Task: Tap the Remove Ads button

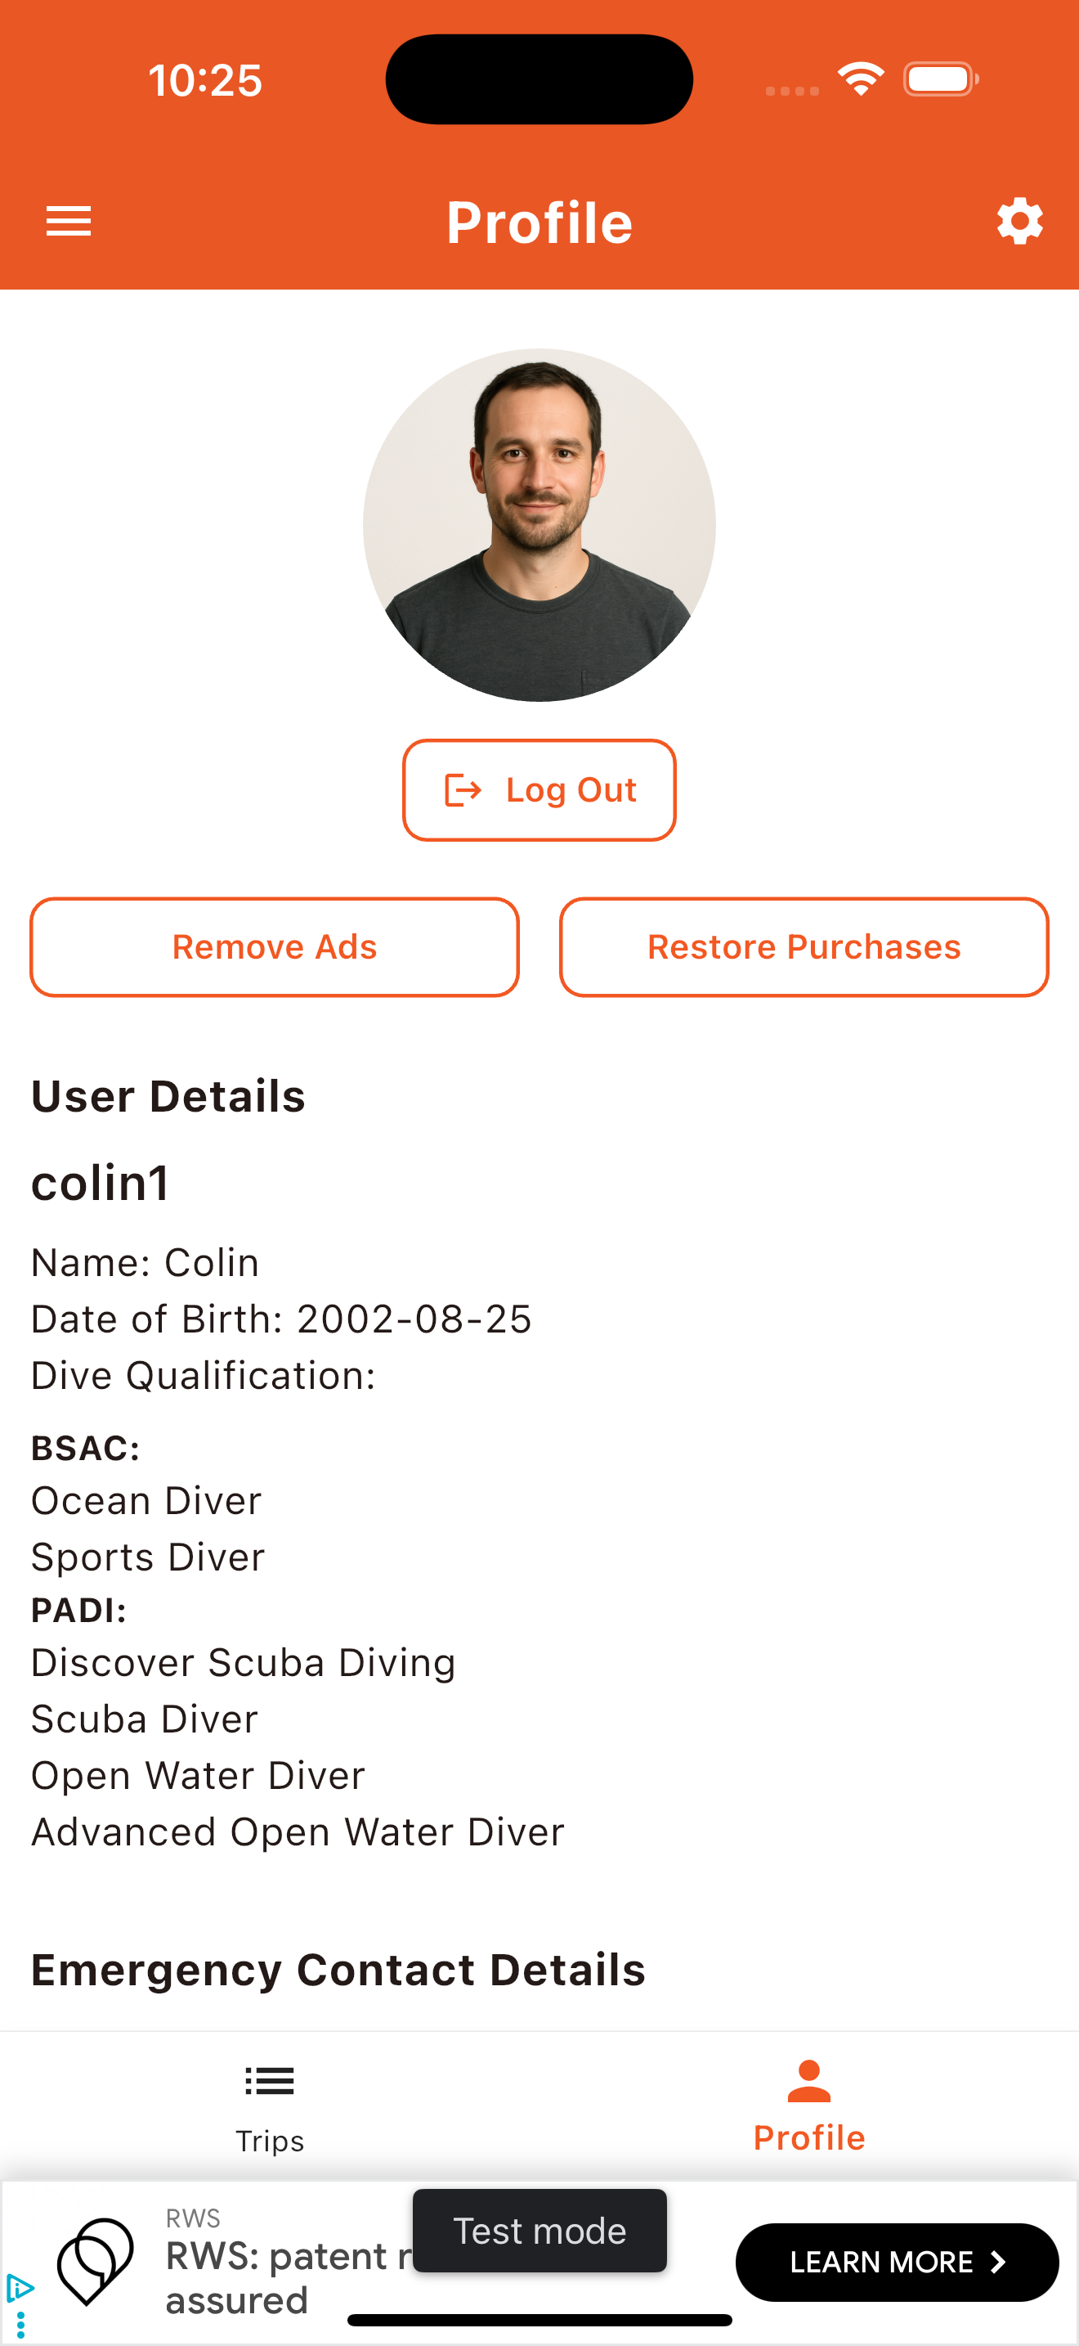Action: pyautogui.click(x=275, y=947)
